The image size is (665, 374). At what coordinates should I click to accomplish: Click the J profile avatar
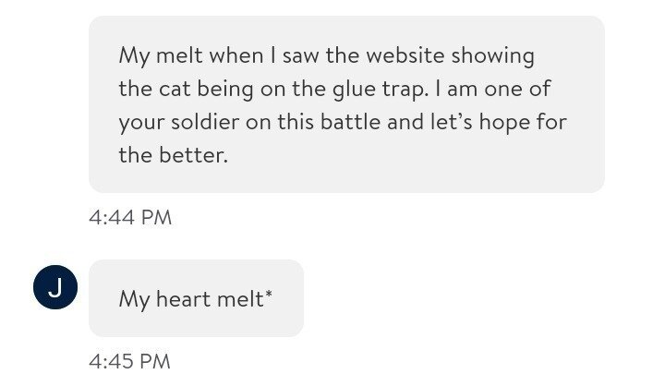click(54, 287)
